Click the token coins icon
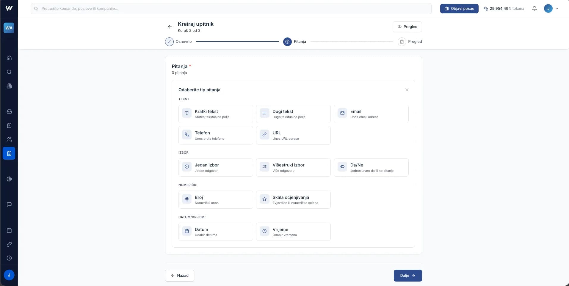This screenshot has height=286, width=569. click(x=486, y=9)
